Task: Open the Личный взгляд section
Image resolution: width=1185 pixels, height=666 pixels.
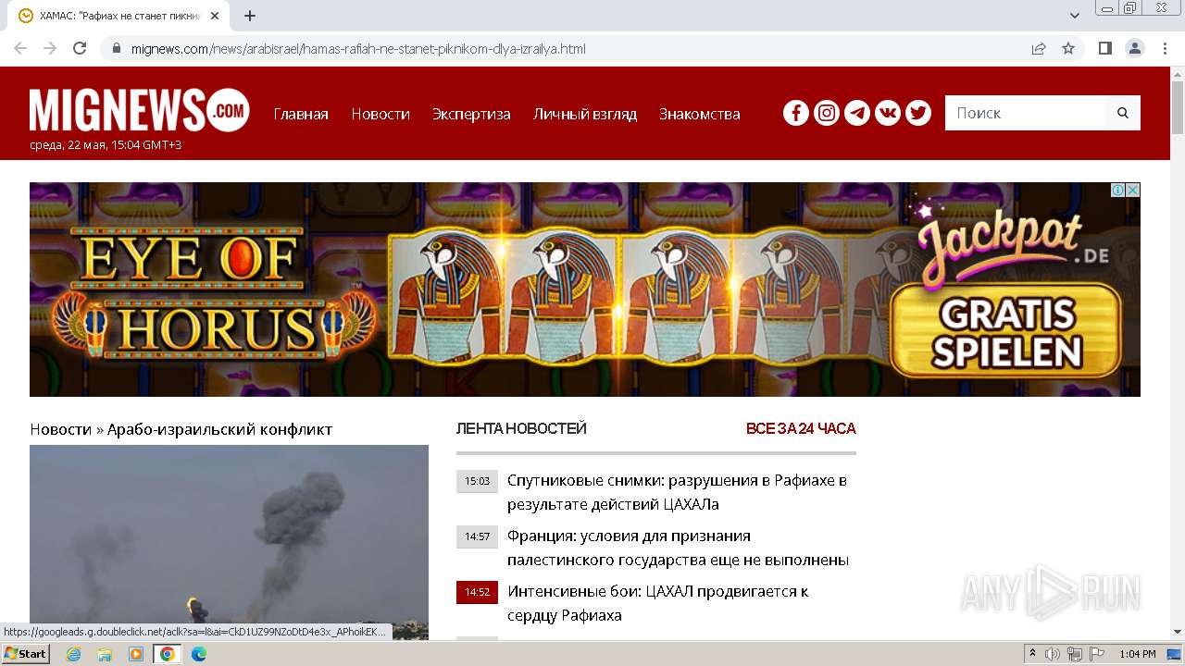Action: 585,114
